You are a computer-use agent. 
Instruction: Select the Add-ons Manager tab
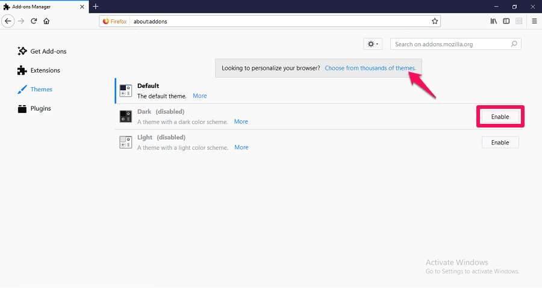coord(44,7)
